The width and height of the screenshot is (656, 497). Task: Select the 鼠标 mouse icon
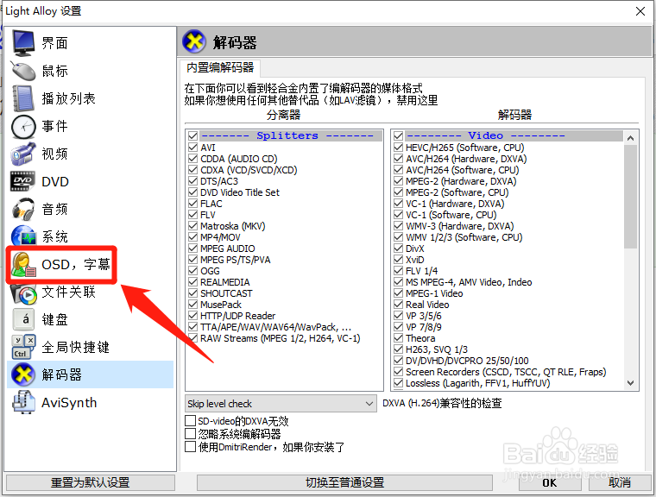24,71
